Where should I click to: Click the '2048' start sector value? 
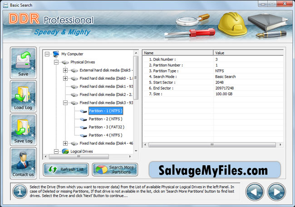click(x=219, y=82)
